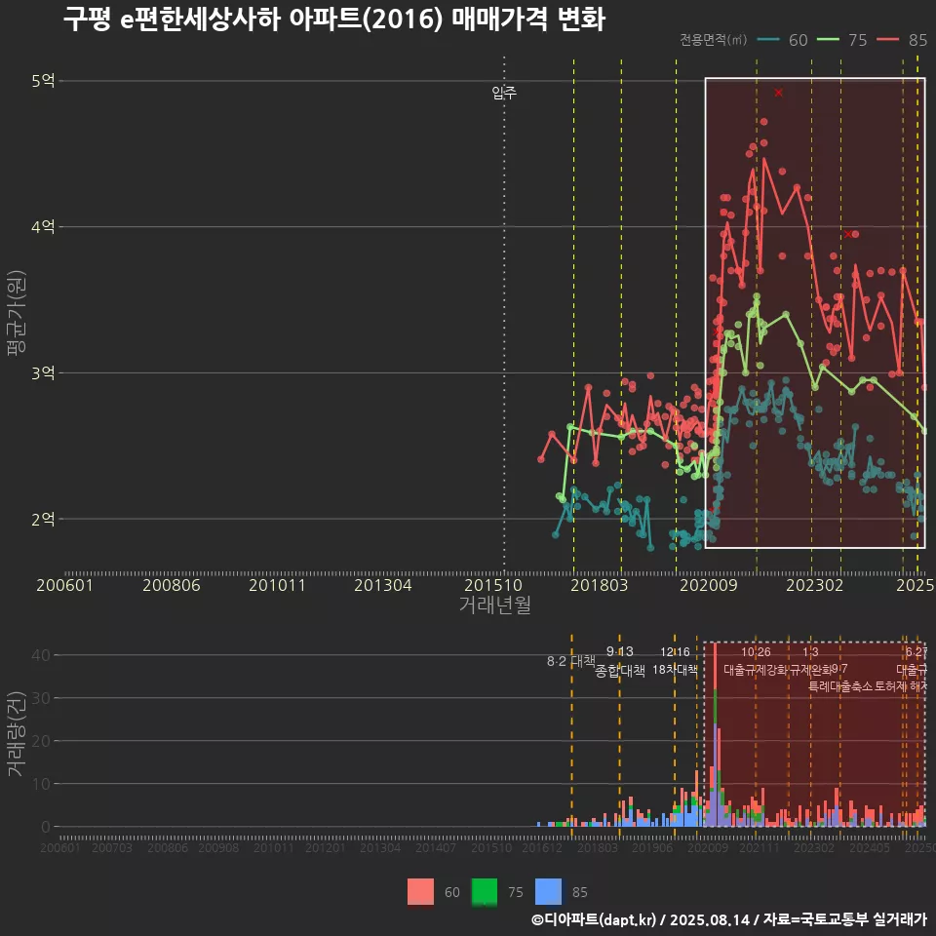936x936 pixels.
Task: Click the tallest volume bar in 2020
Action: [715, 734]
